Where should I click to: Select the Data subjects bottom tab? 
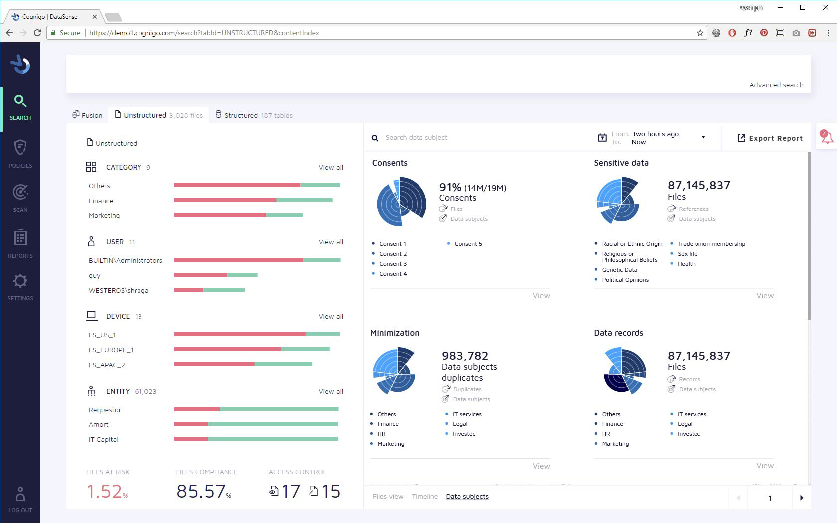(467, 497)
